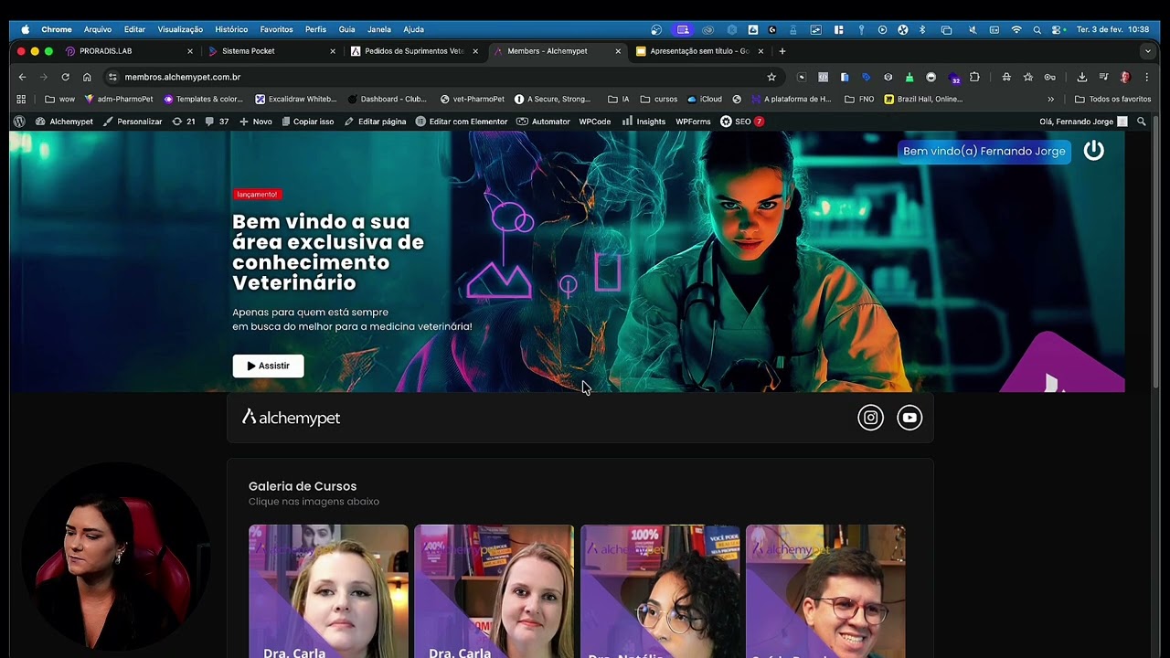Viewport: 1170px width, 658px height.
Task: Click the lançamento! red badge
Action: pyautogui.click(x=256, y=194)
